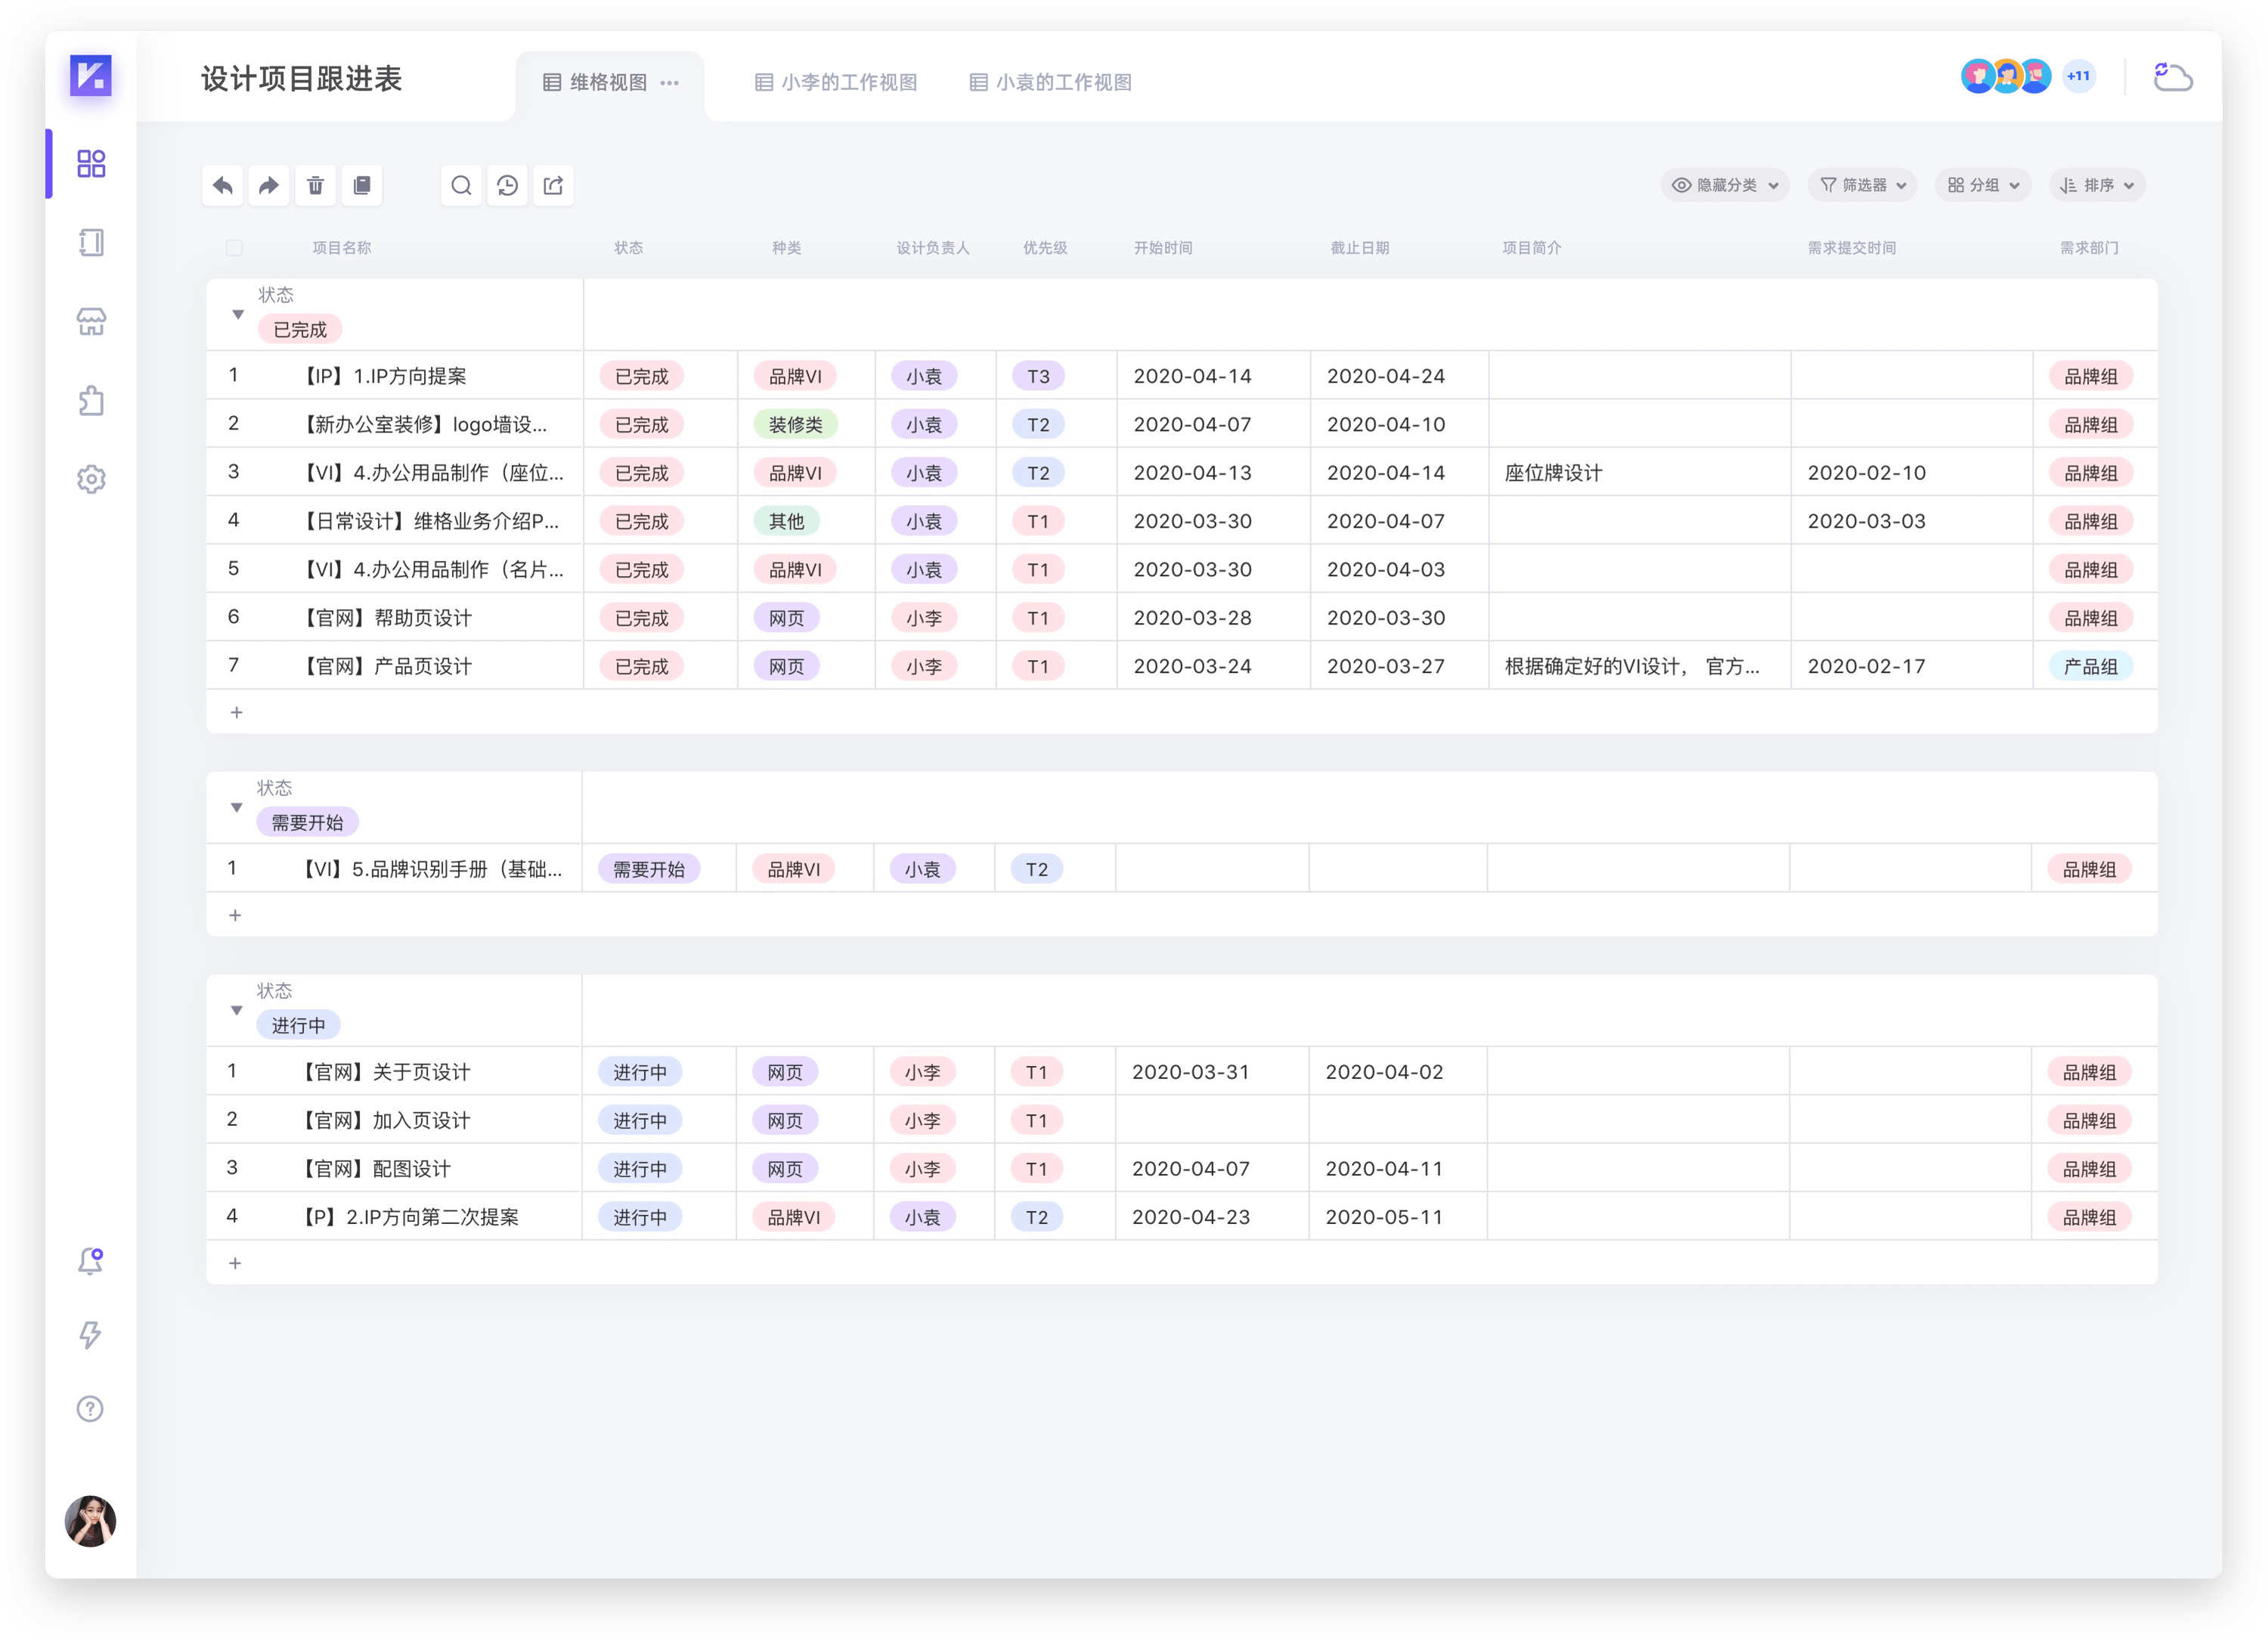Switch to 小袁的工作视图 tab
Image resolution: width=2268 pixels, height=1639 pixels.
coord(1050,82)
